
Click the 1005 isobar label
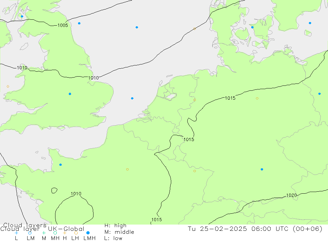(x=63, y=25)
